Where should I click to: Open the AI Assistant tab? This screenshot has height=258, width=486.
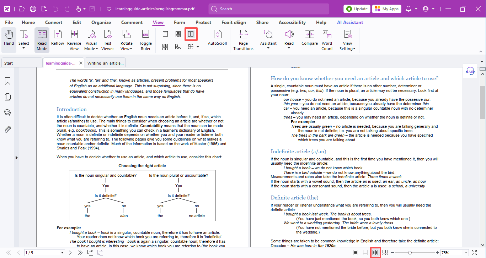(x=350, y=22)
